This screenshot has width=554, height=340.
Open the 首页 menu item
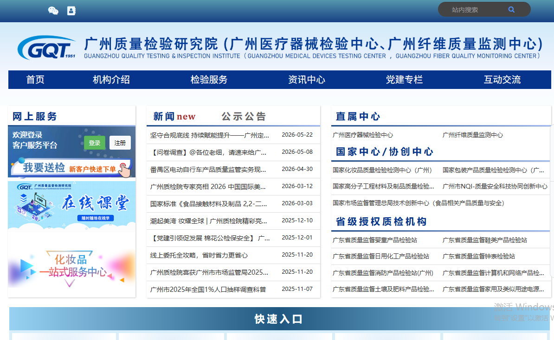pyautogui.click(x=35, y=79)
